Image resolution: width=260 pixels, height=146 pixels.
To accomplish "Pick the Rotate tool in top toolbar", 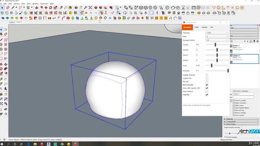I will coord(50,8).
